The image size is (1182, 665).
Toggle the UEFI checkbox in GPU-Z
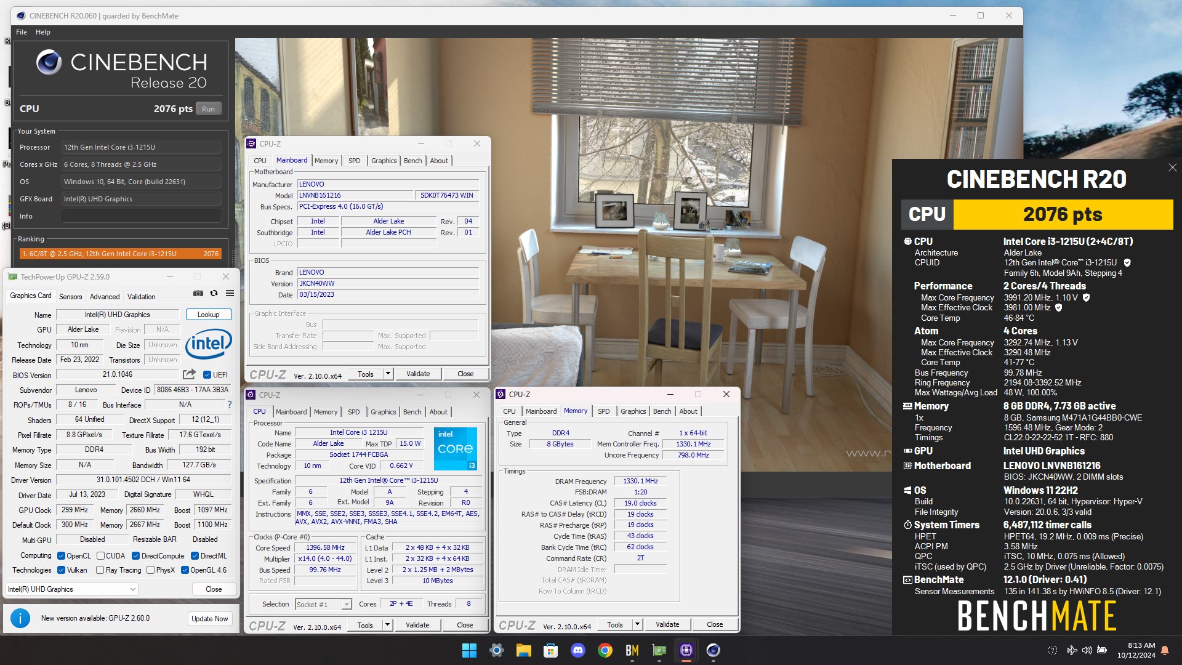point(207,374)
